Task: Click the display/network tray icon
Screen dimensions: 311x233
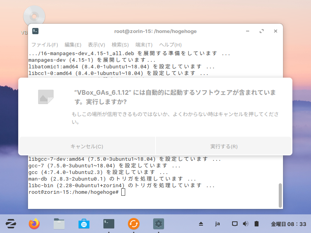Action: coord(235,224)
